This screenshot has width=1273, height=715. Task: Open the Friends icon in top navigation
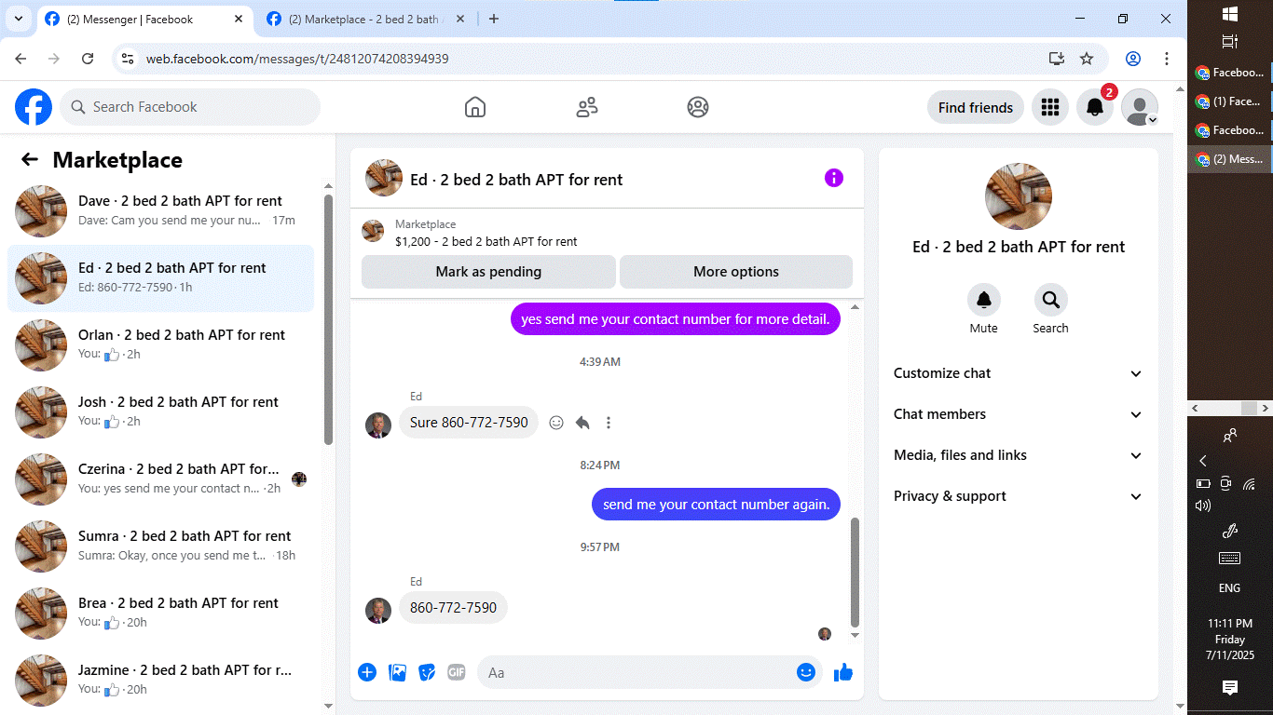587,107
